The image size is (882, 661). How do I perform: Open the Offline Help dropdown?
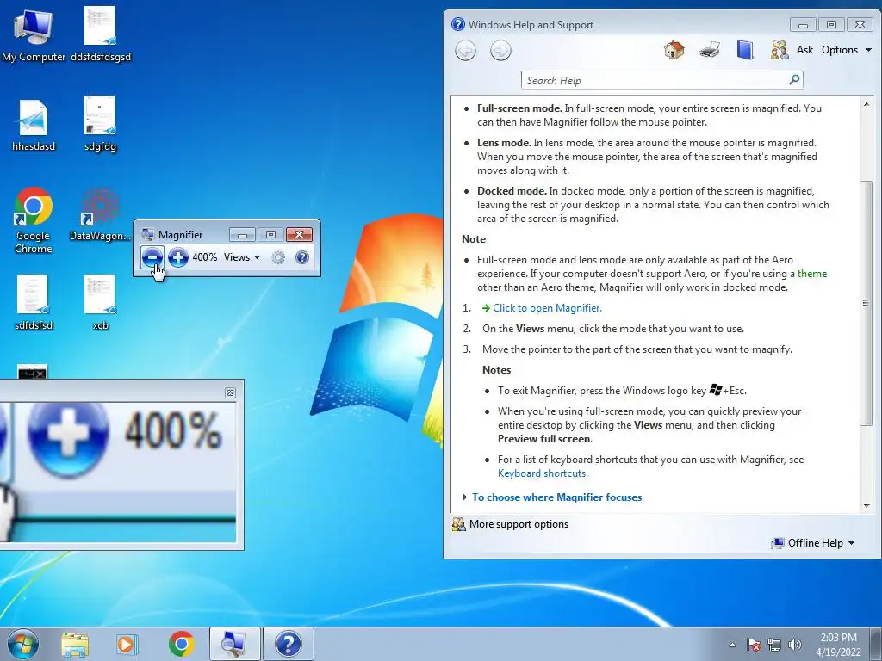pyautogui.click(x=813, y=543)
